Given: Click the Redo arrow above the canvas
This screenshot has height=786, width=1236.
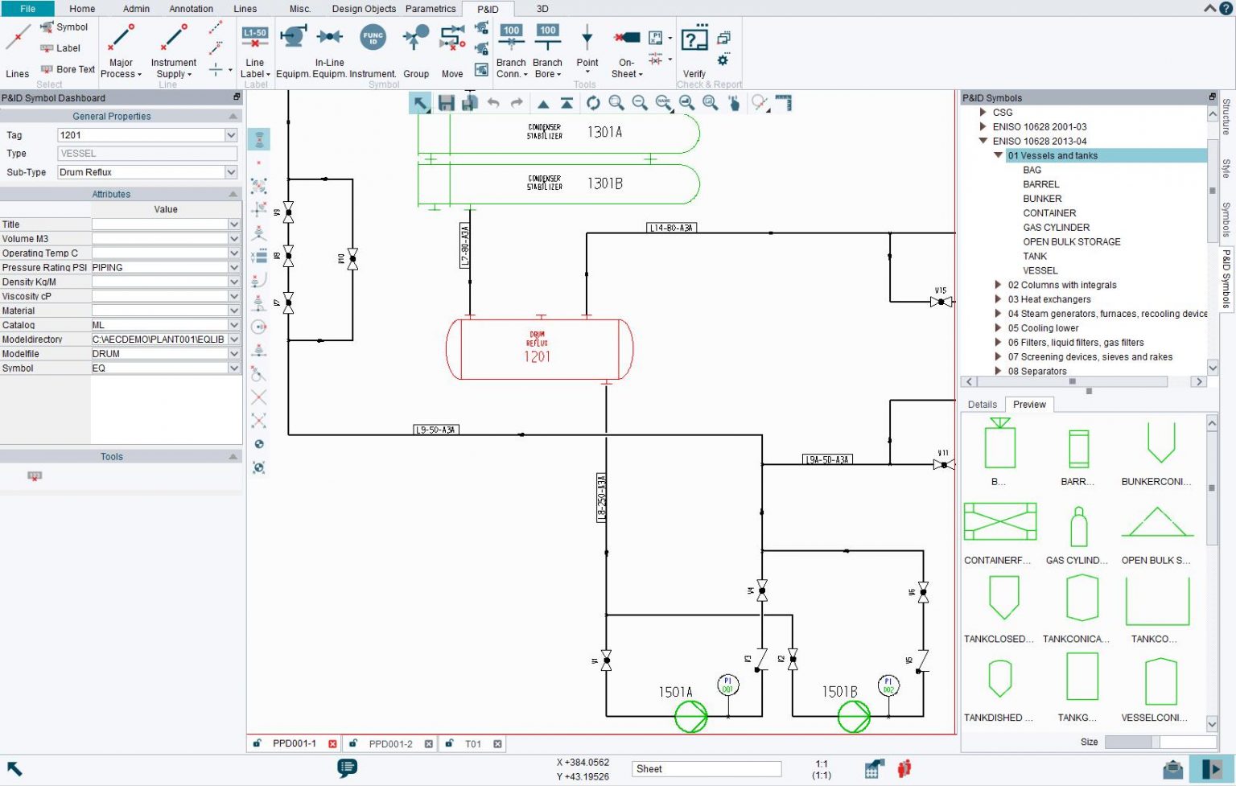Looking at the screenshot, I should [x=515, y=103].
